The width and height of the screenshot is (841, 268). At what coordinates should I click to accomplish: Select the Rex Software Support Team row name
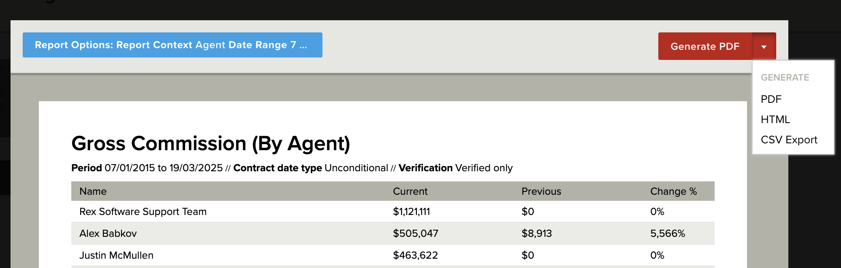click(x=143, y=212)
